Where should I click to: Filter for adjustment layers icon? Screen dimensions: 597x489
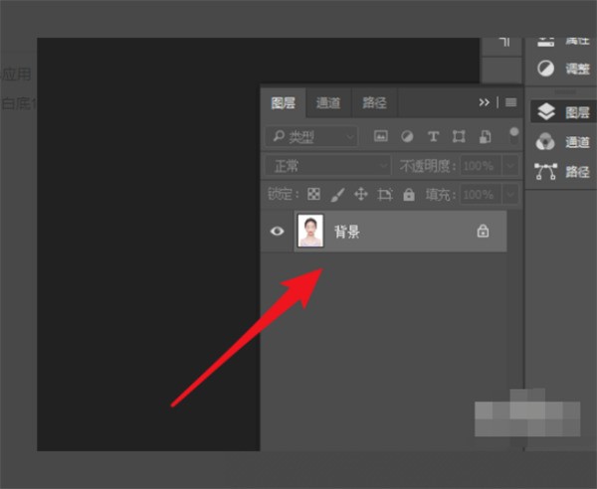(x=407, y=136)
